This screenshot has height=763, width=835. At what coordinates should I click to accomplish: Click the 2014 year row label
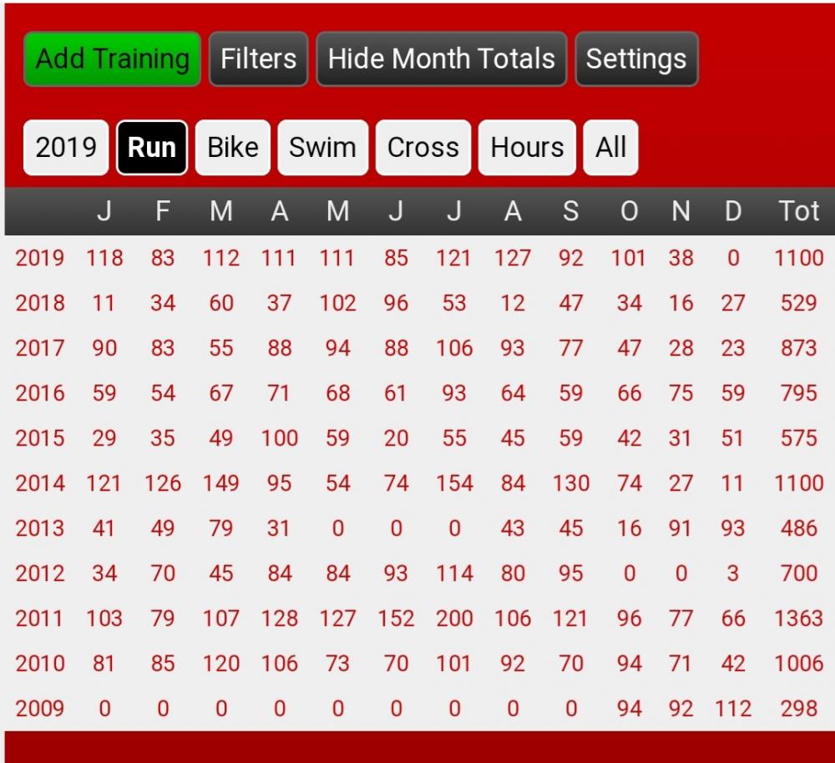tap(40, 483)
